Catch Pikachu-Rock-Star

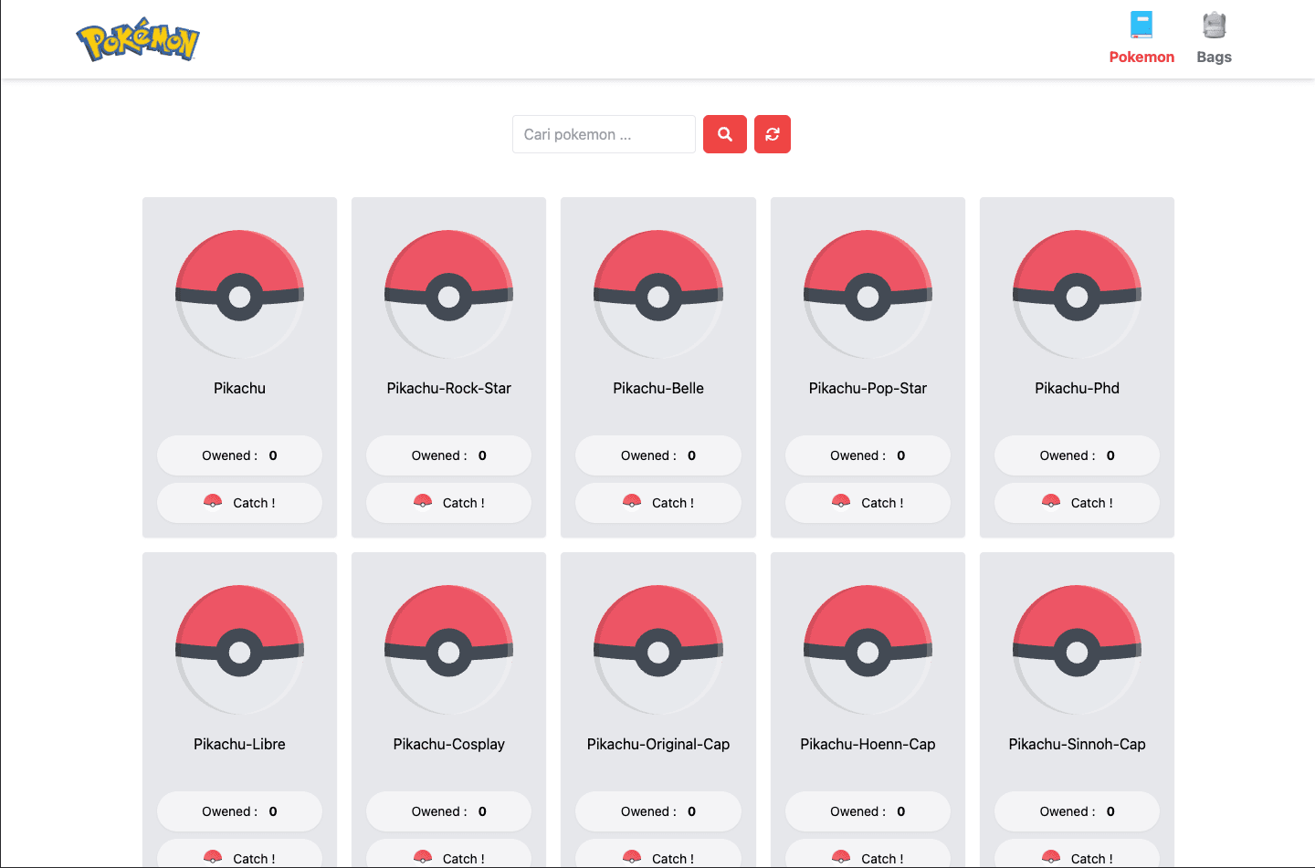pos(448,502)
